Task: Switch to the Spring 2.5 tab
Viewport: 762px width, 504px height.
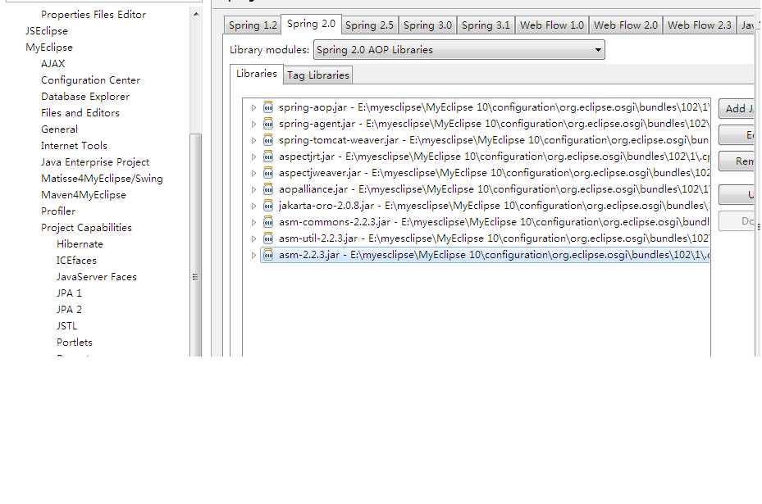Action: pyautogui.click(x=369, y=25)
